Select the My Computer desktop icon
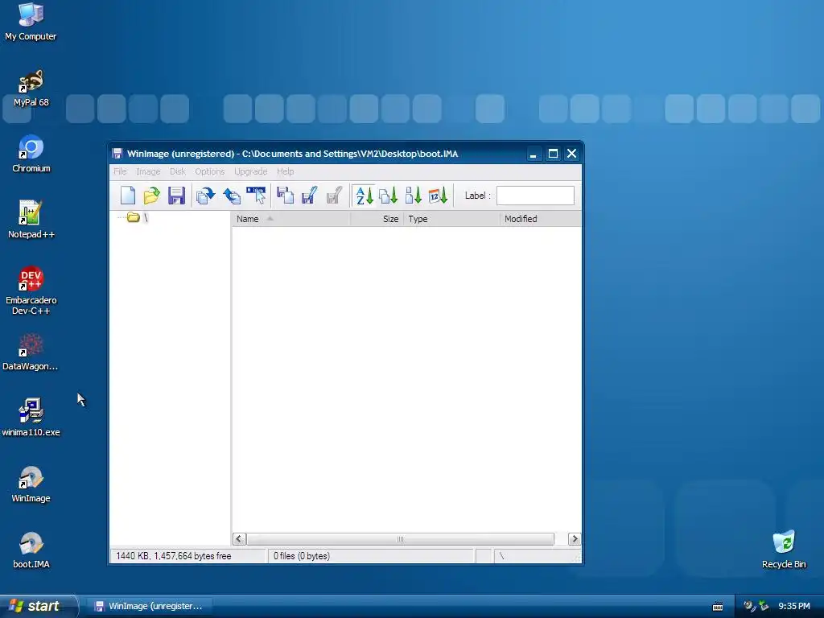Screen dimensions: 824x618 tap(31, 22)
